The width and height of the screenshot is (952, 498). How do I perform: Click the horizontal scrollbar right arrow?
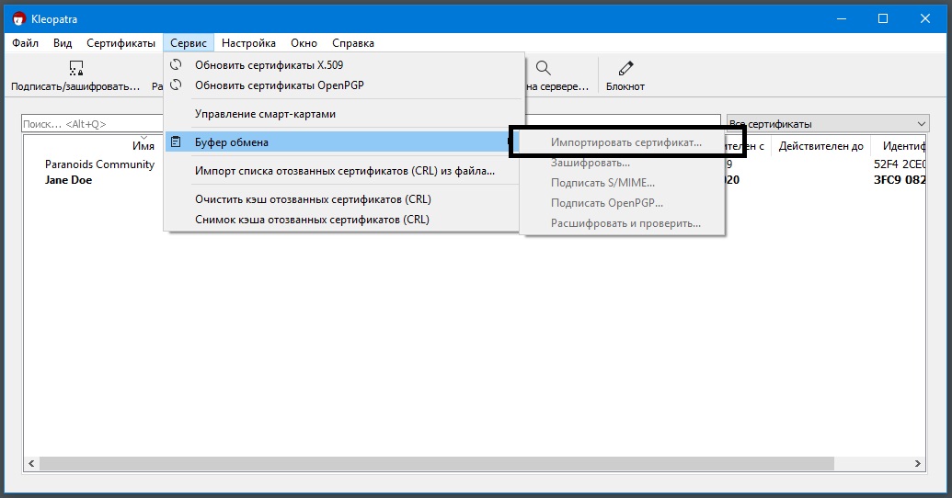pyautogui.click(x=918, y=463)
